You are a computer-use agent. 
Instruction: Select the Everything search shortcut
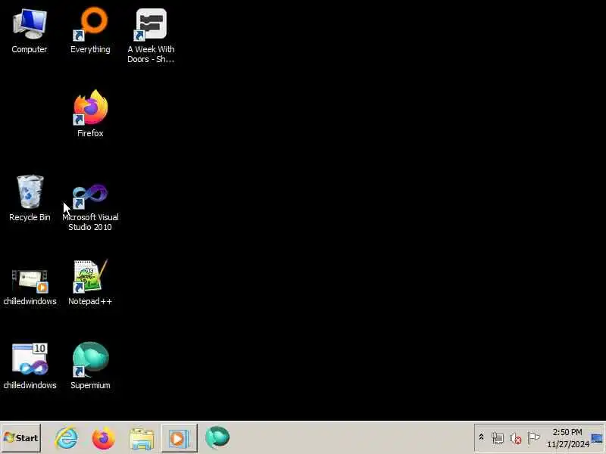point(90,31)
